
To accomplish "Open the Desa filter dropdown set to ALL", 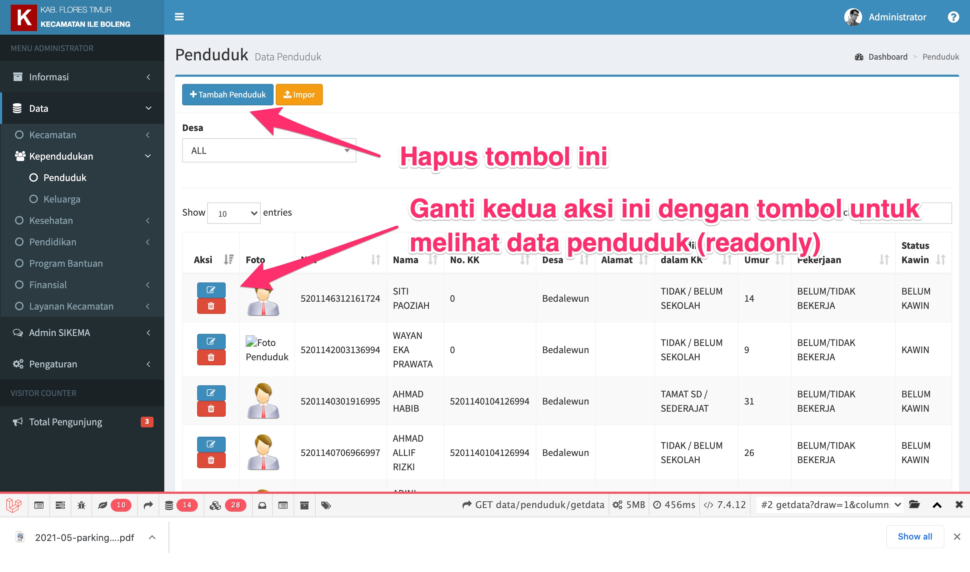I will [269, 150].
